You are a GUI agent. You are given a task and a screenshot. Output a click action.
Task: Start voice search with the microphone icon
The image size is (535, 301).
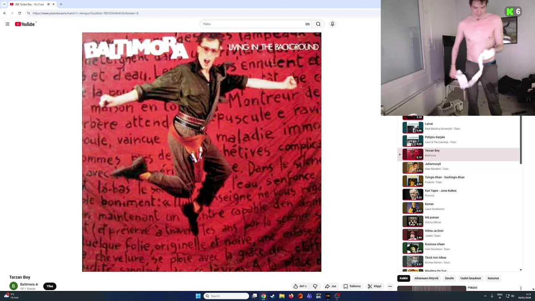pyautogui.click(x=332, y=24)
